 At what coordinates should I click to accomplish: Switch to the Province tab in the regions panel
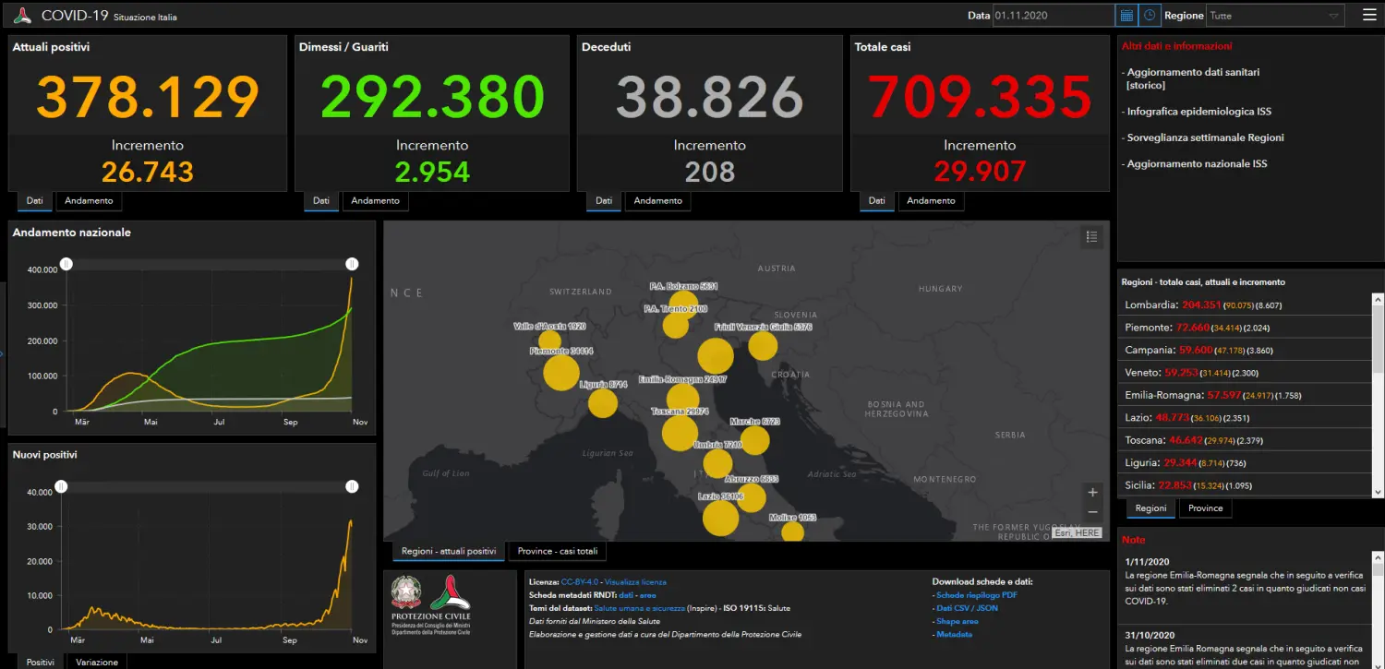1205,508
